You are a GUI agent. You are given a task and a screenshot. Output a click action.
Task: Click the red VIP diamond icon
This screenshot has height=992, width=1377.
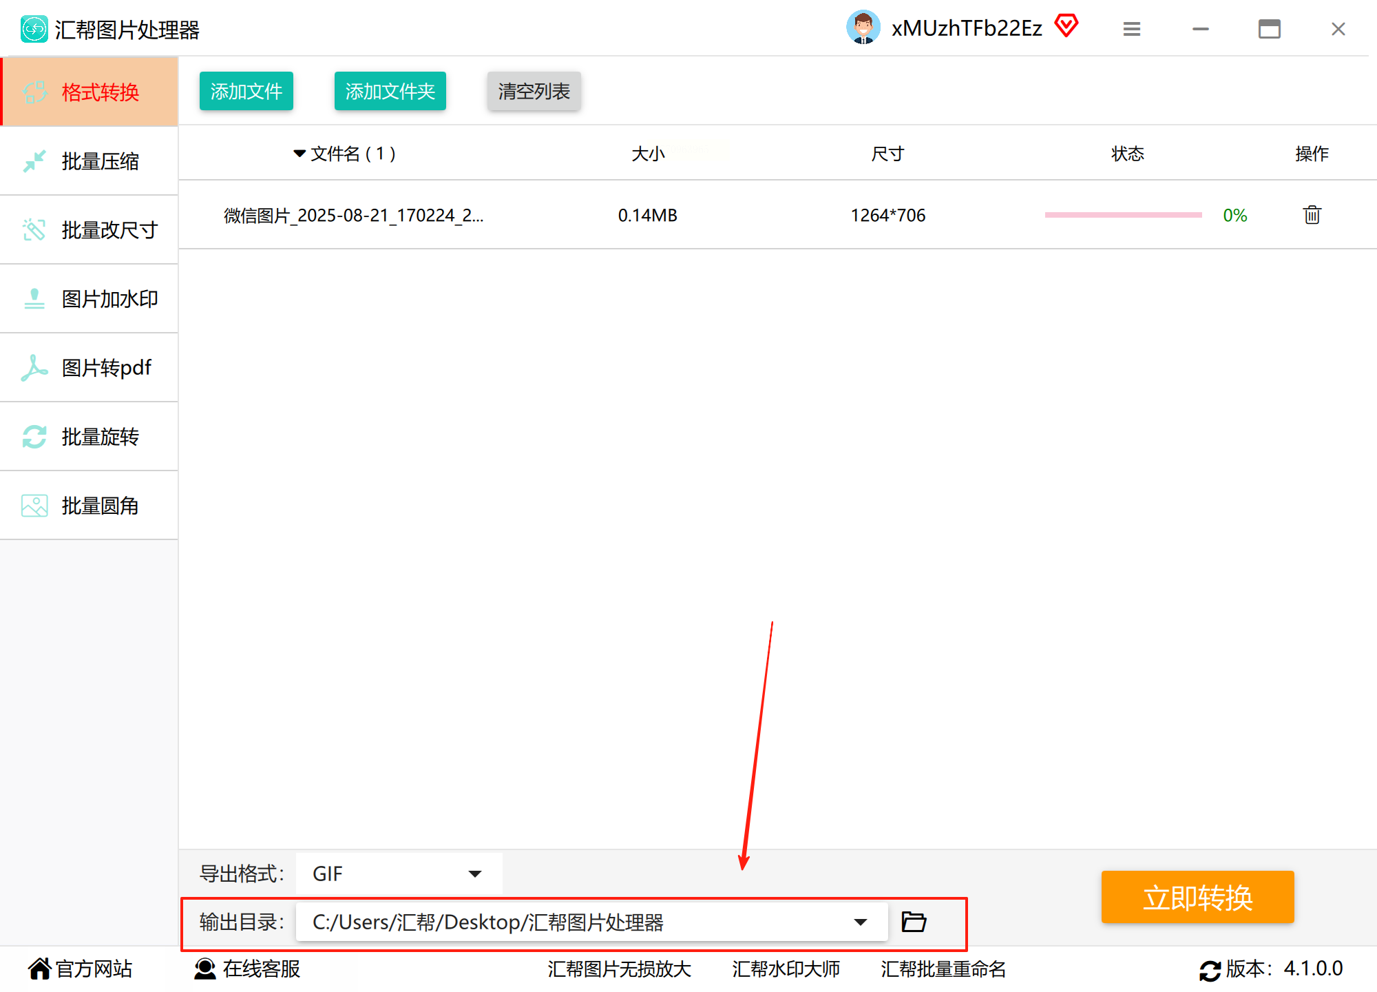(x=1066, y=27)
